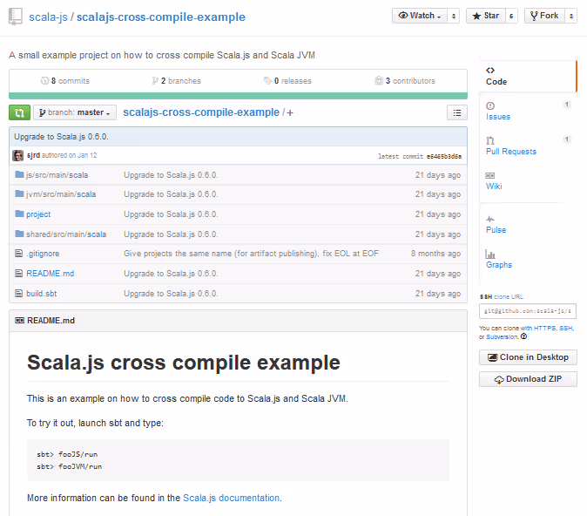
Task: Click scalajs-cross-compile-example breadcrumb path link
Action: [x=201, y=112]
